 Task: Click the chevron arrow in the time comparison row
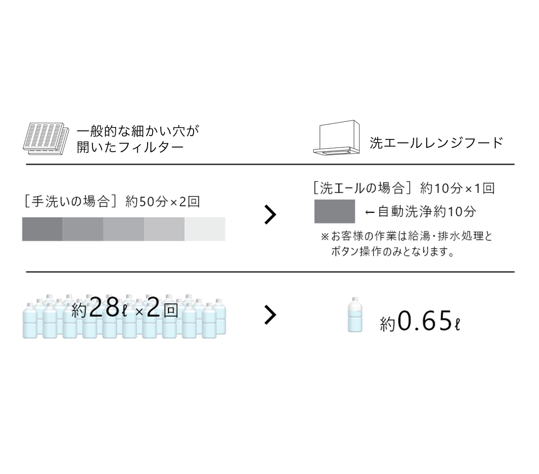pyautogui.click(x=270, y=215)
